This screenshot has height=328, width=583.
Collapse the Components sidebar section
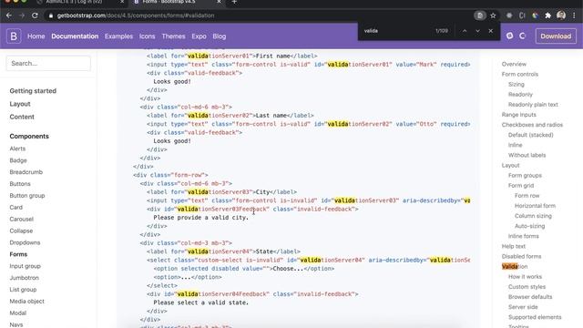29,136
